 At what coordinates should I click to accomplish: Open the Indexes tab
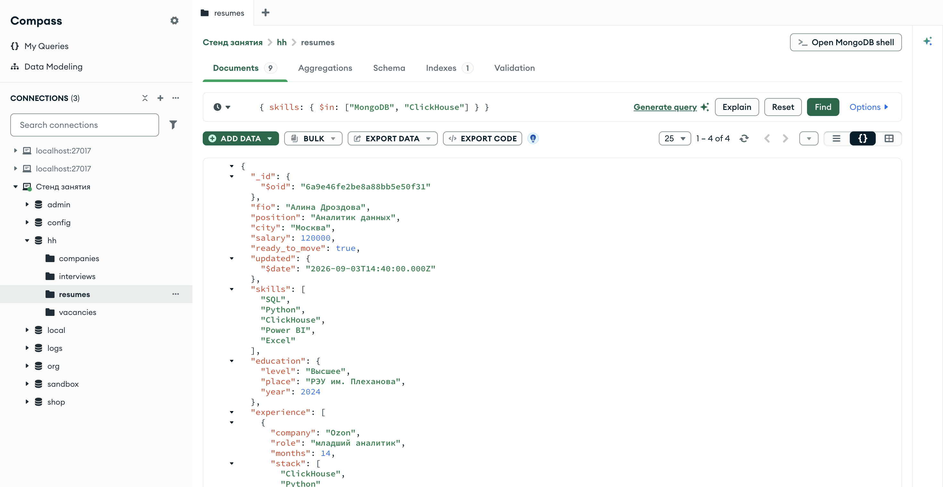click(449, 68)
